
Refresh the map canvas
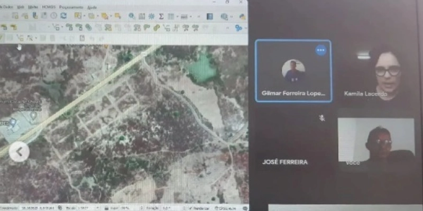click(63, 16)
